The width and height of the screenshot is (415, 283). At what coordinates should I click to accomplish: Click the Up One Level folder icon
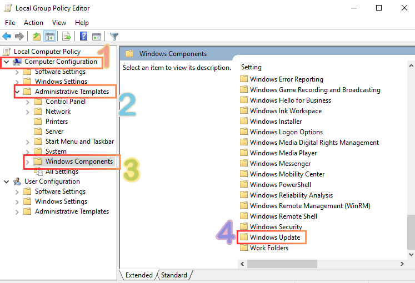tap(37, 37)
